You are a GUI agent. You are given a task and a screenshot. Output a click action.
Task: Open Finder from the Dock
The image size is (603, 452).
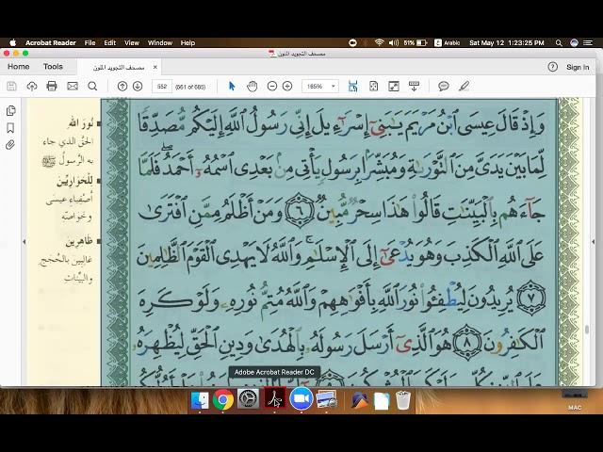click(x=200, y=400)
